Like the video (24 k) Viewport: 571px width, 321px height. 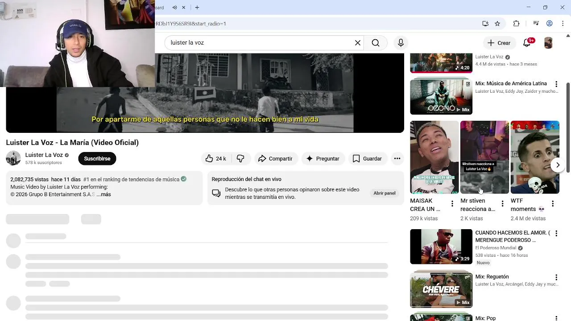[x=216, y=159]
